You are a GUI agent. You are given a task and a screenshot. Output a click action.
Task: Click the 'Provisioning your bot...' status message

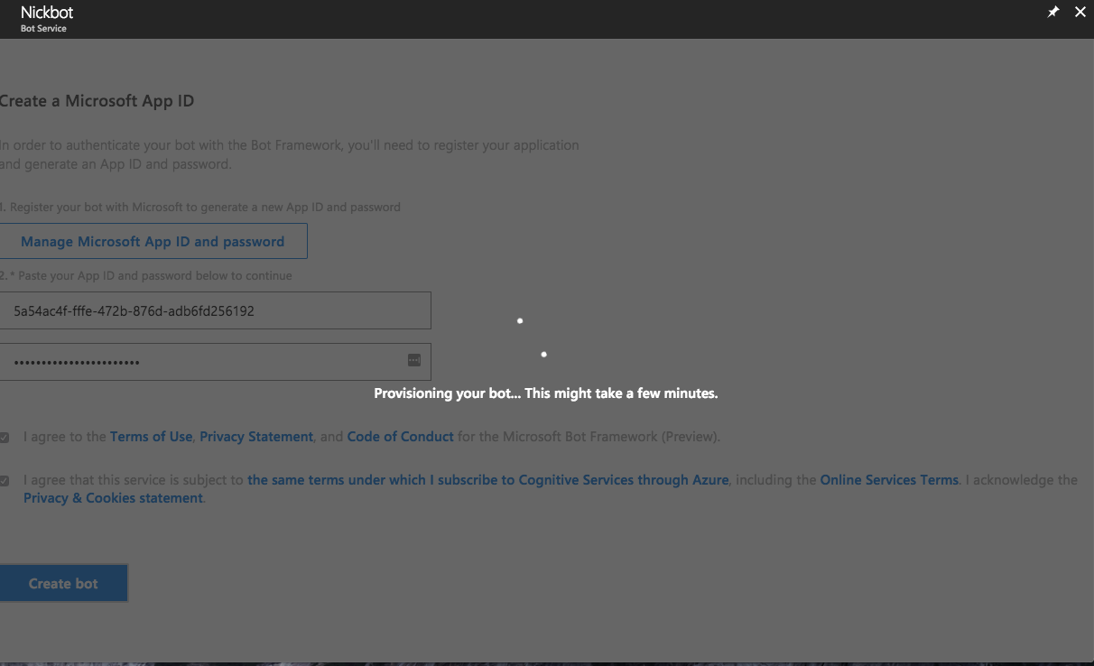pyautogui.click(x=546, y=393)
